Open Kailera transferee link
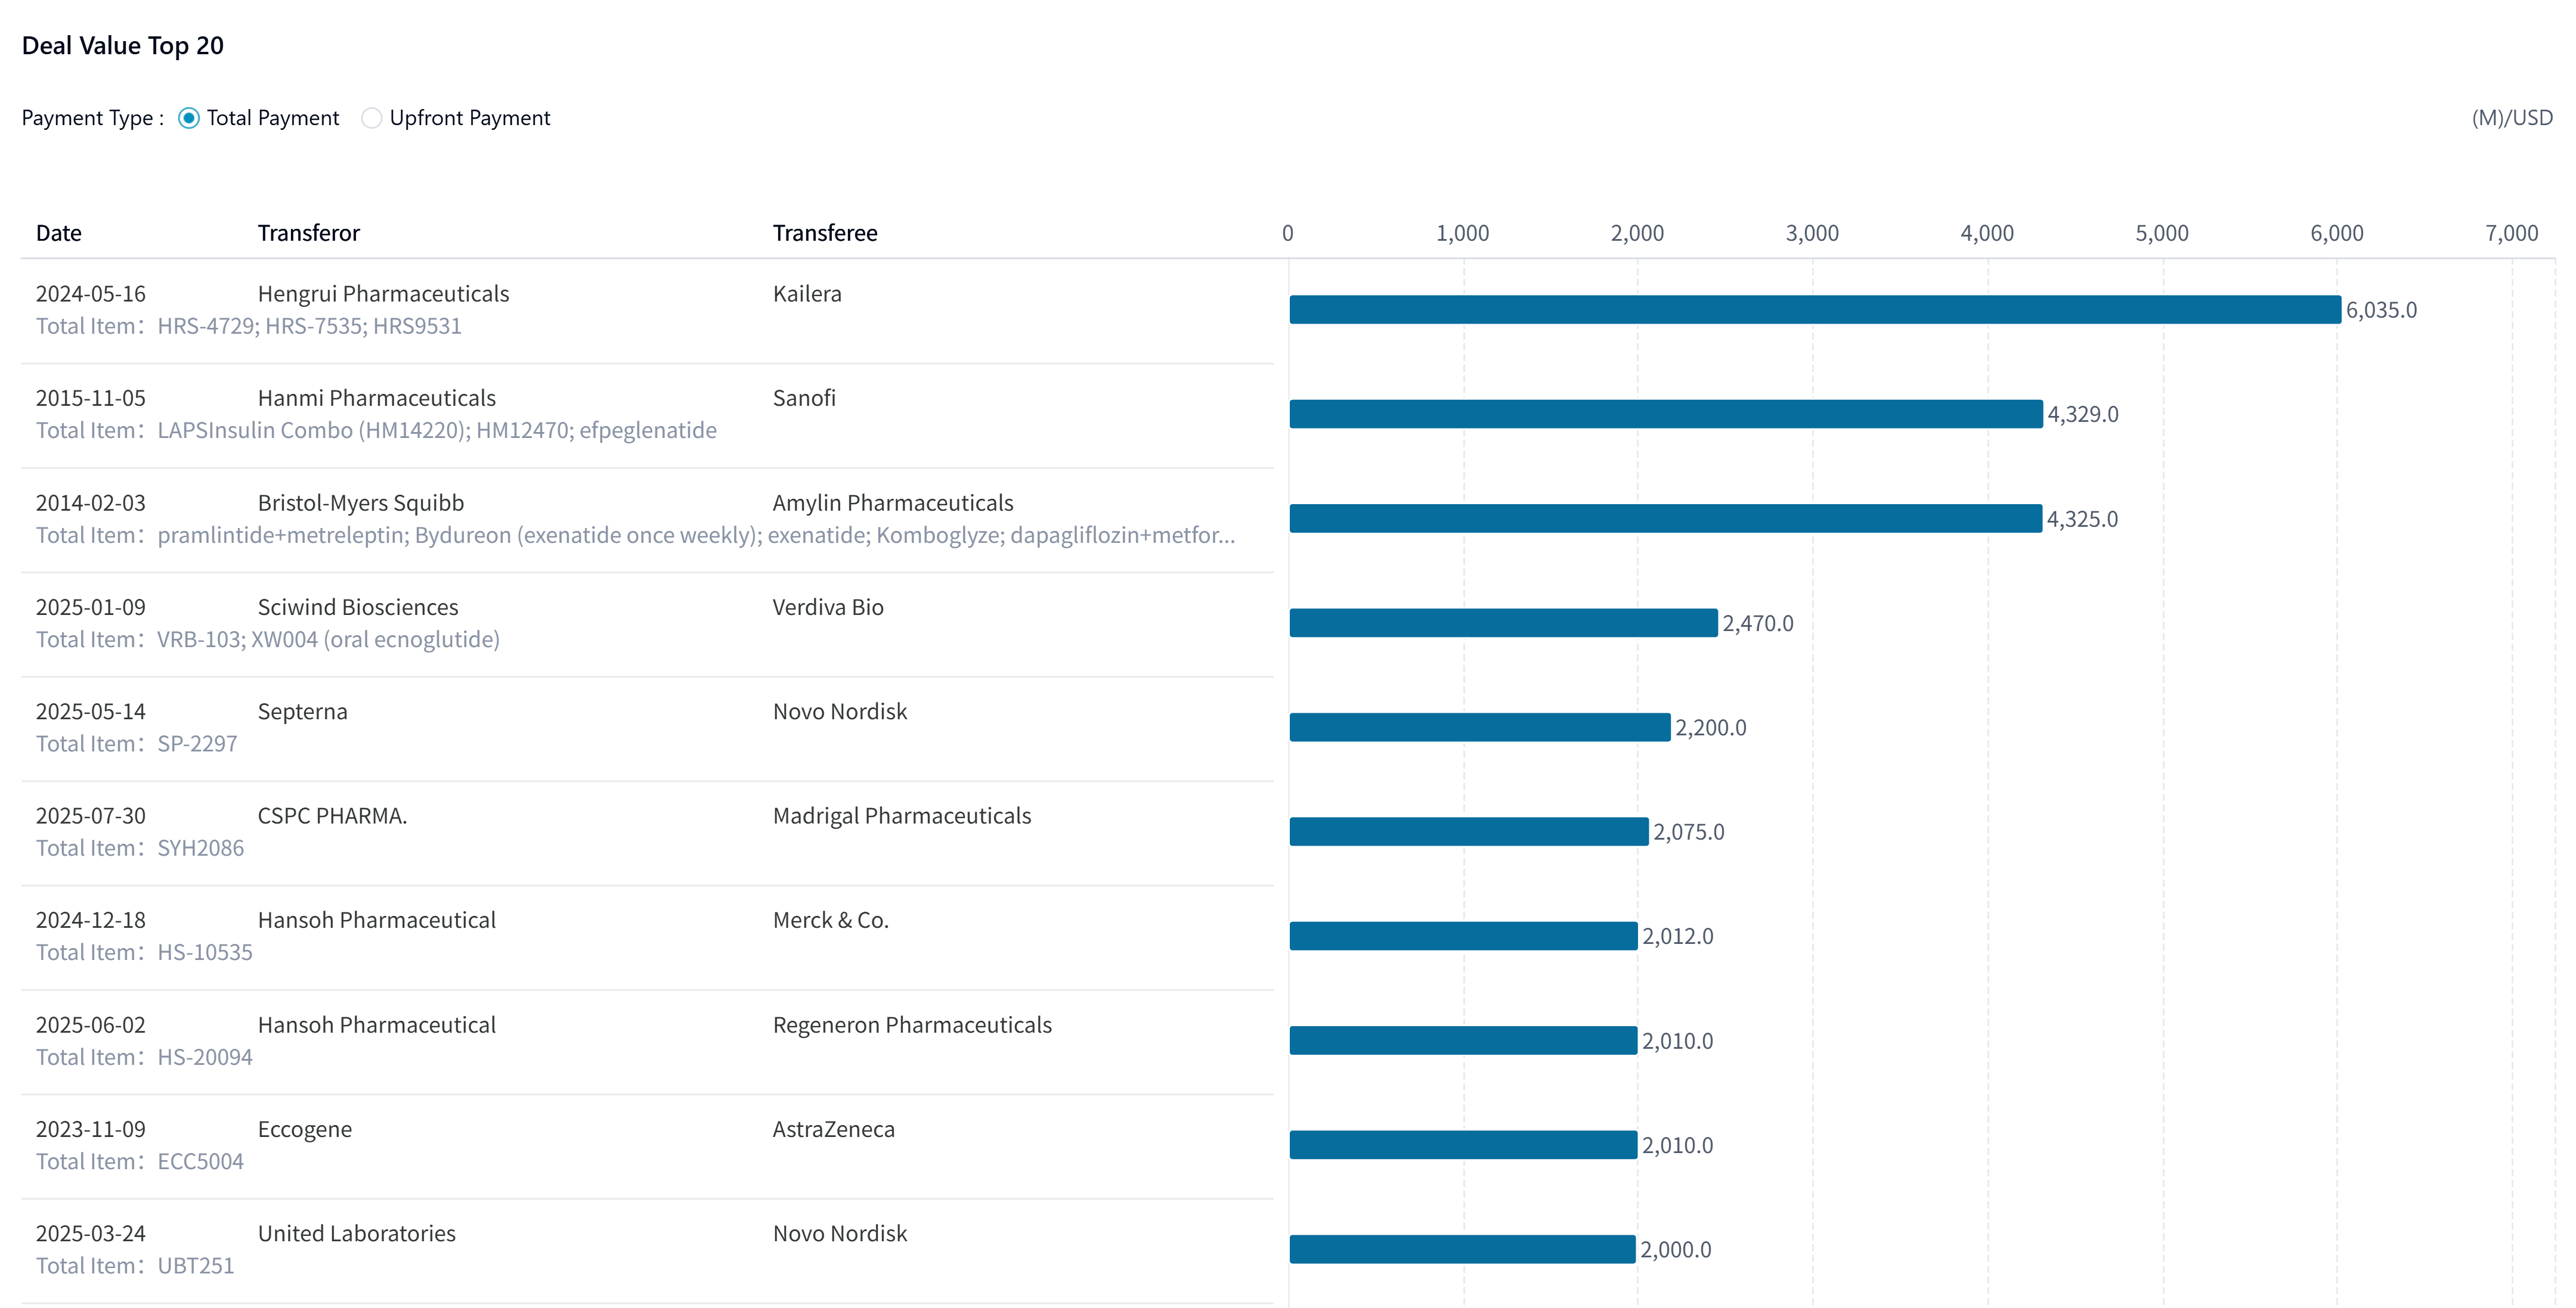This screenshot has width=2576, height=1308. click(807, 294)
